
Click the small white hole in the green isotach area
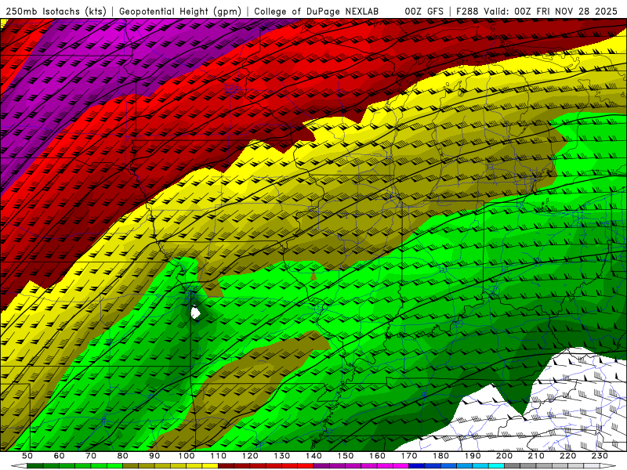tap(195, 312)
